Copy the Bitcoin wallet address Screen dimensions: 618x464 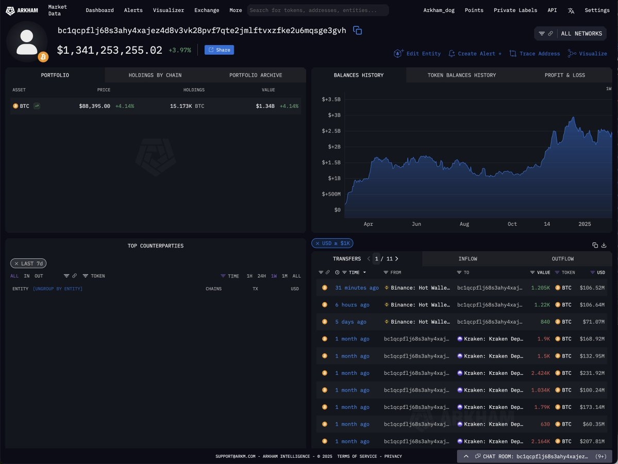pos(357,30)
